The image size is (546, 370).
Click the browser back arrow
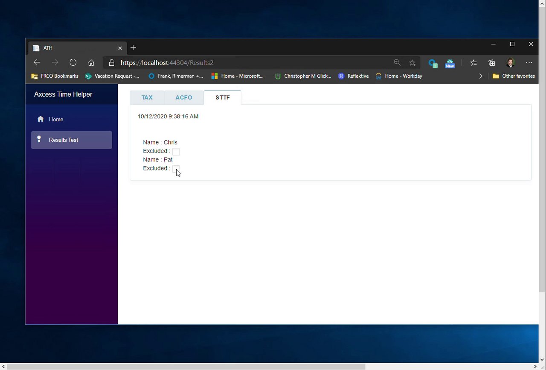37,63
